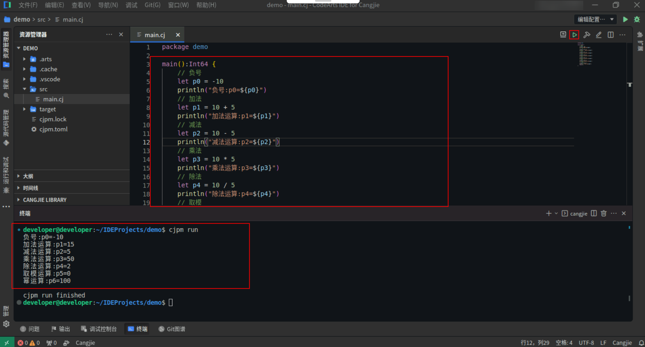645x347 pixels.
Task: Open editor more actions ellipsis
Action: tap(622, 35)
